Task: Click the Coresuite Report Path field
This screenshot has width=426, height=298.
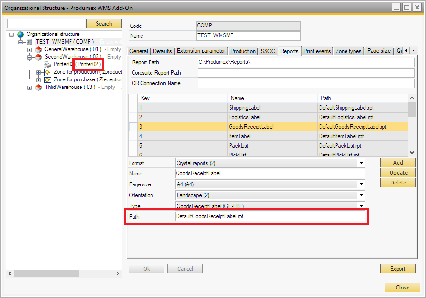Action: click(306, 73)
